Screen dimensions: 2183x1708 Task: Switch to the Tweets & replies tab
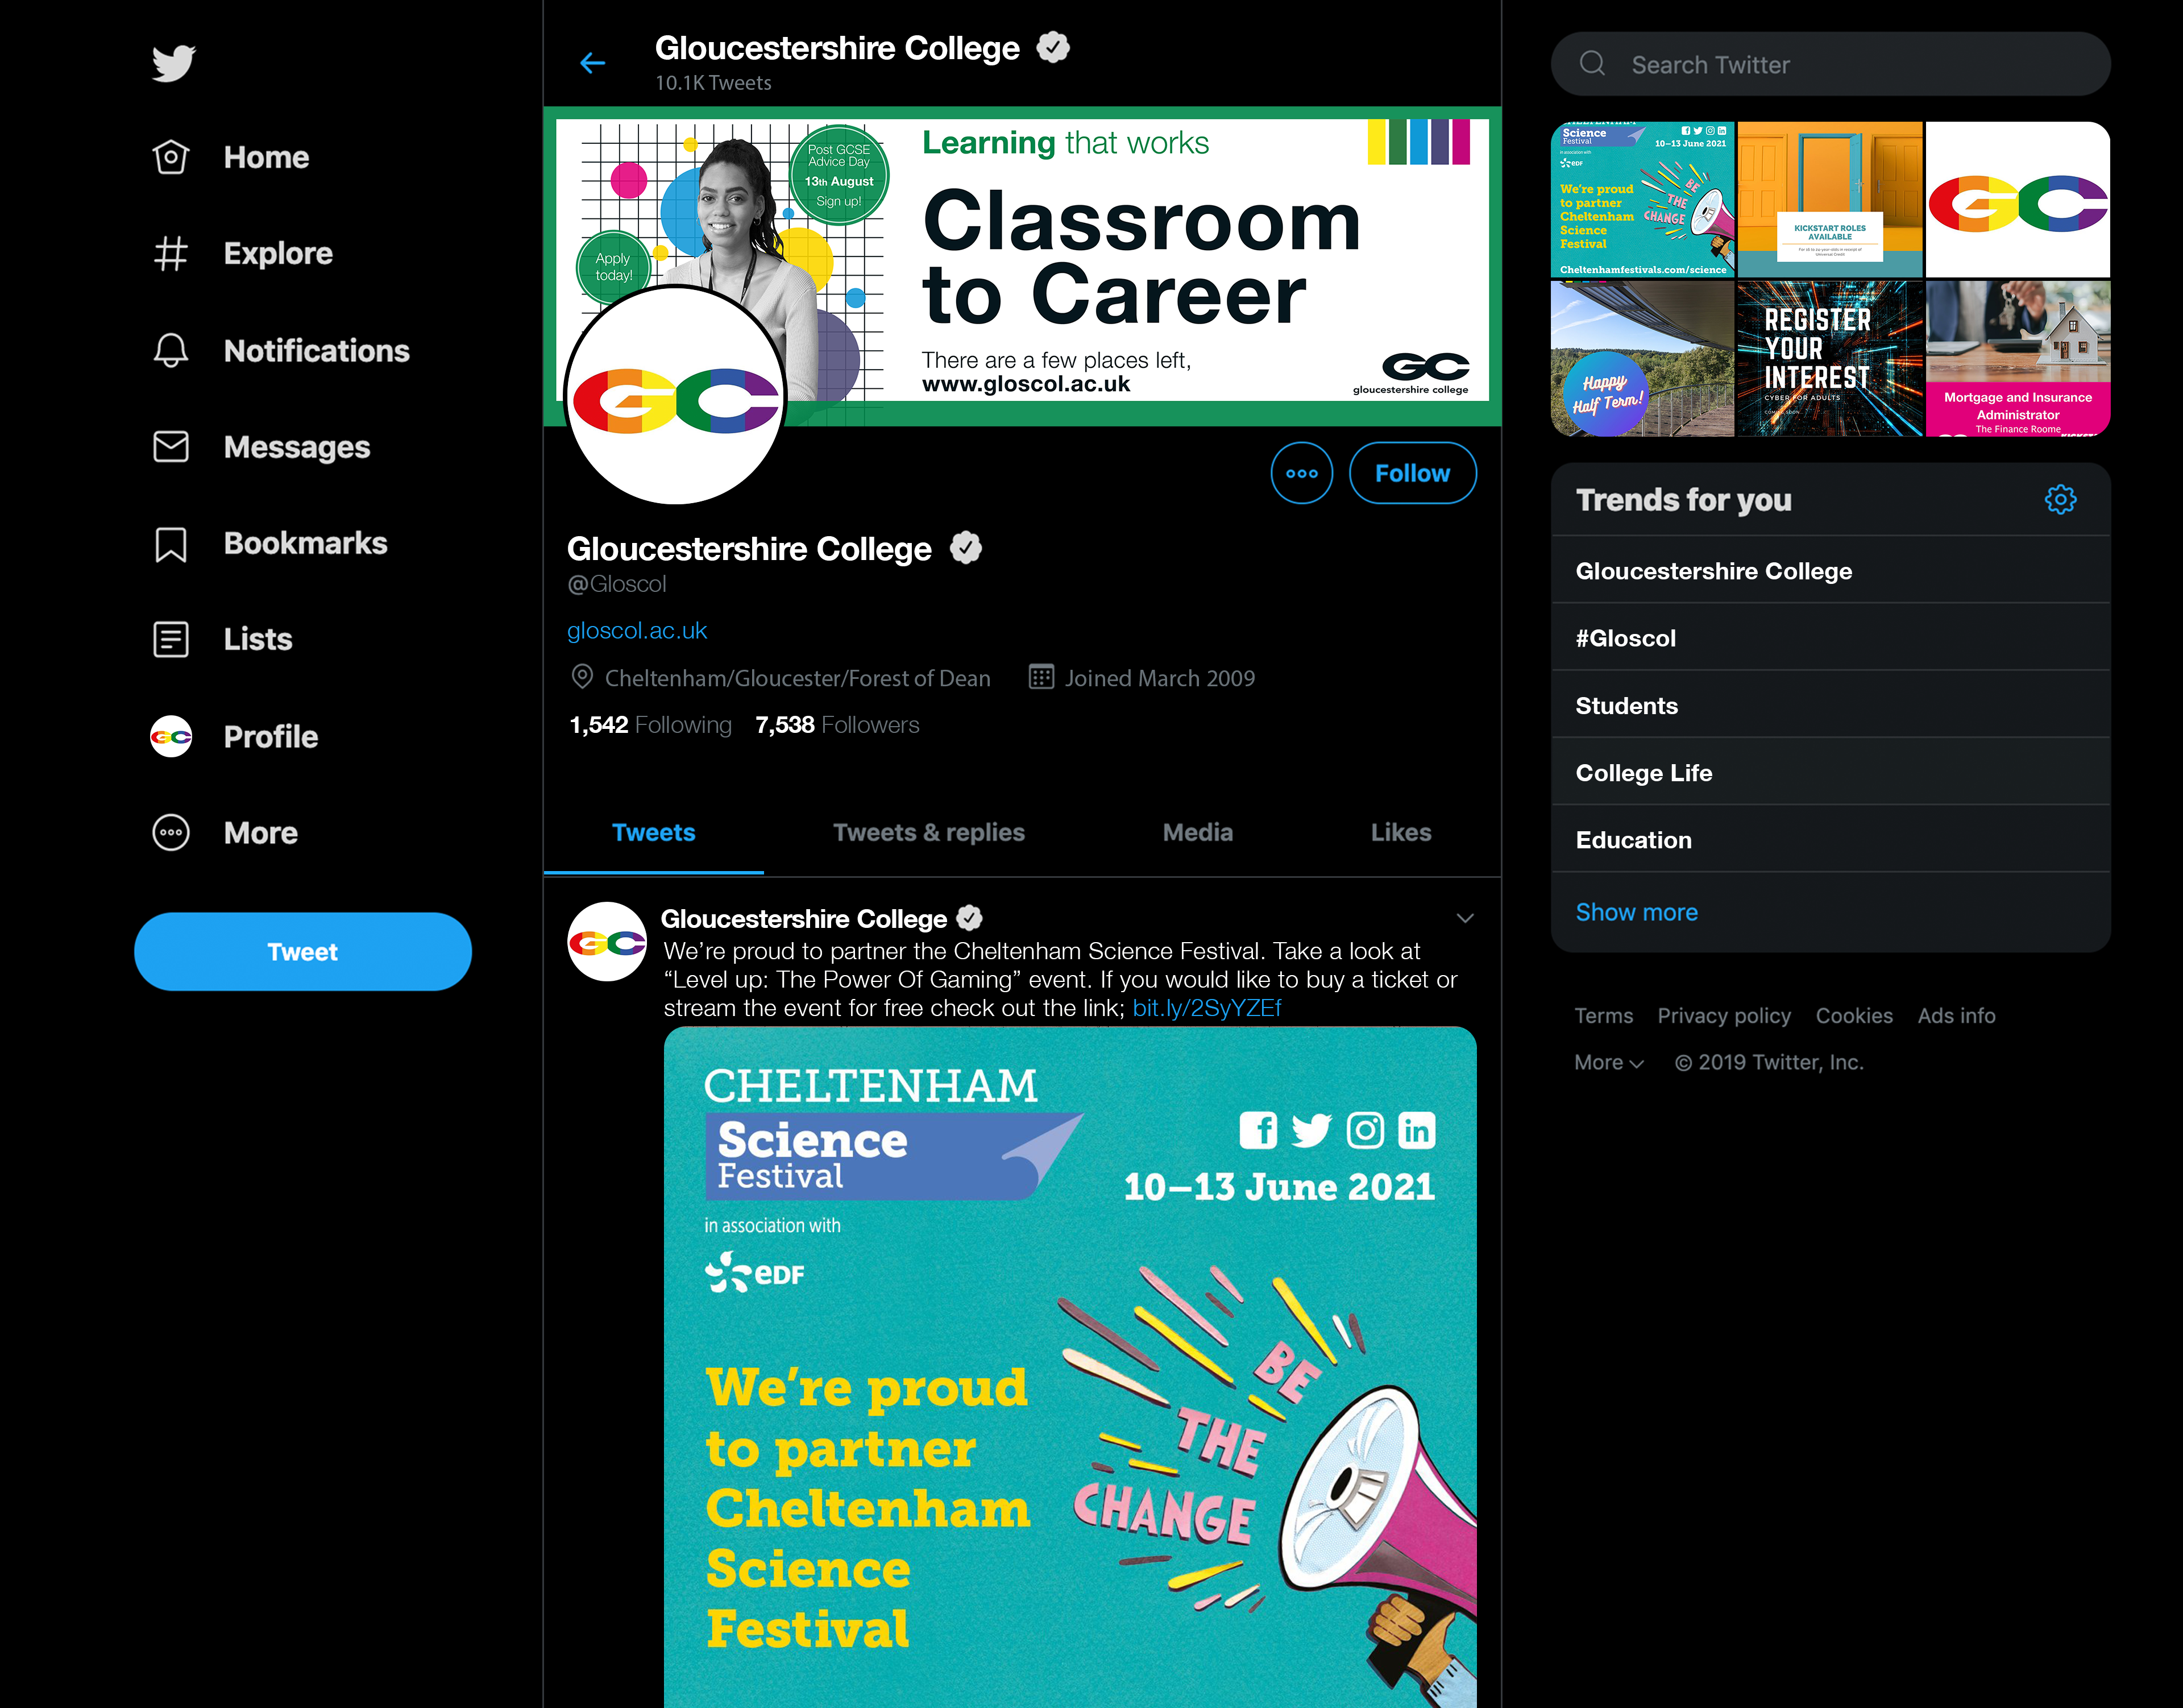[x=929, y=832]
